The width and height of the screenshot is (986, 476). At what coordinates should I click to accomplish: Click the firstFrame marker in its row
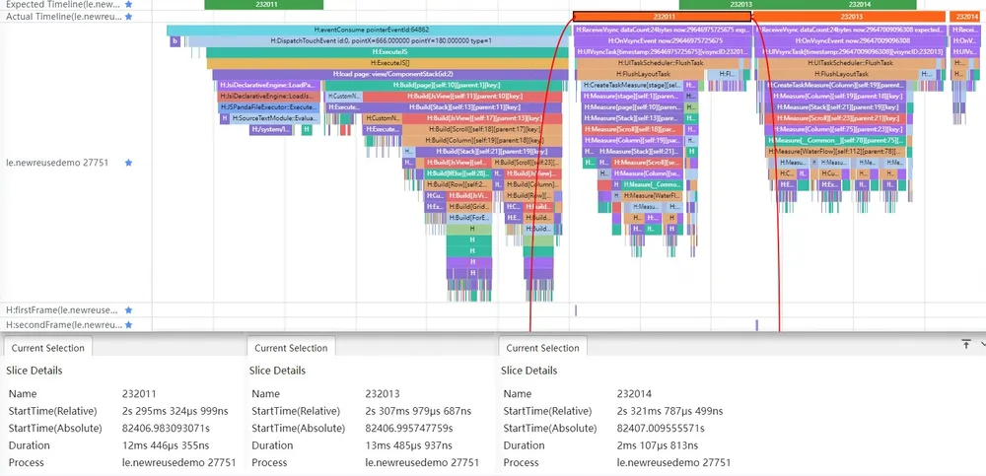click(x=576, y=310)
